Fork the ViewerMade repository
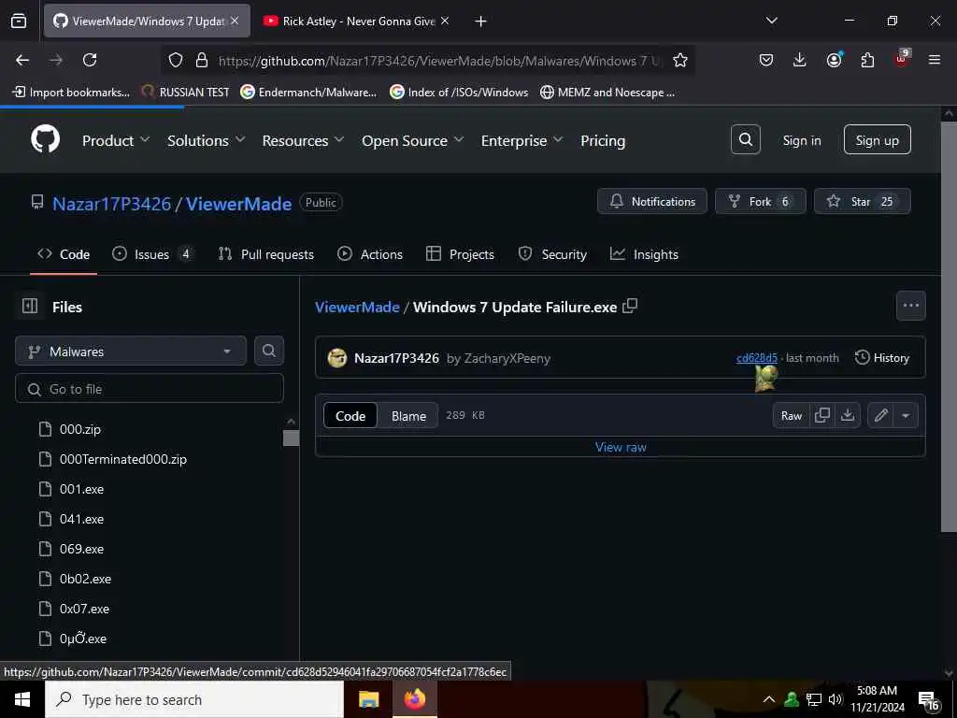Viewport: 957px width, 718px height. (761, 201)
